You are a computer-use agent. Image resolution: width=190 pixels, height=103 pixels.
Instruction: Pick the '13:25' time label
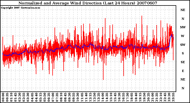[98, 97]
